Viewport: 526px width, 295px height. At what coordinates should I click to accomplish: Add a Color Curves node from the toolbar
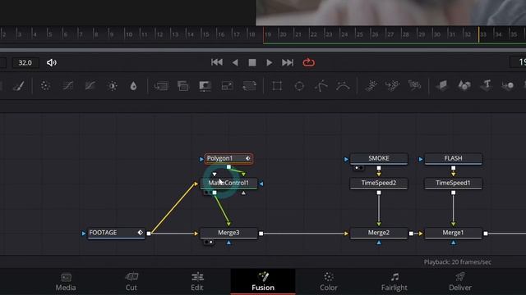coord(68,86)
